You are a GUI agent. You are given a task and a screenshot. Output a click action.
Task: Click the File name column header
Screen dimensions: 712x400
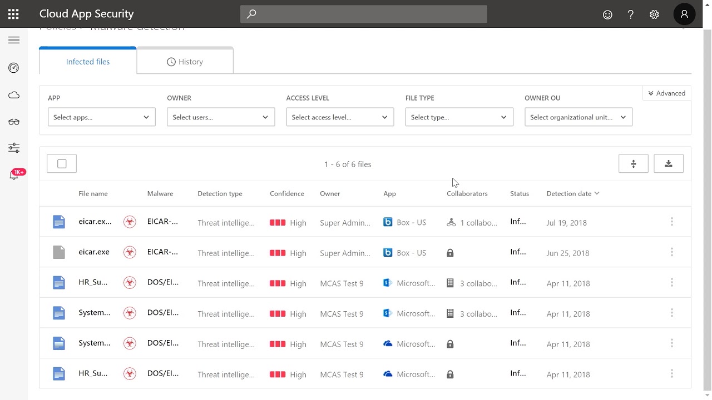click(x=93, y=193)
